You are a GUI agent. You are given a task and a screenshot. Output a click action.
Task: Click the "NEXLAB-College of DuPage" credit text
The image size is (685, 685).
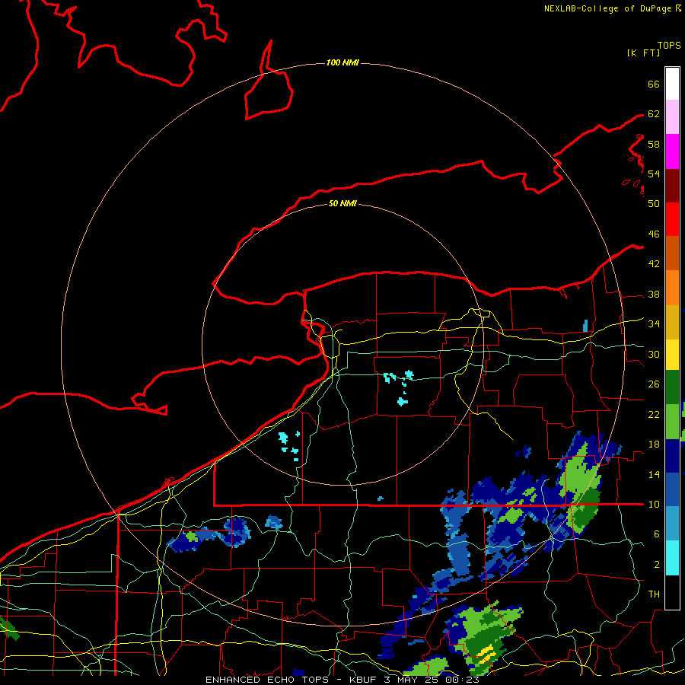click(x=607, y=8)
